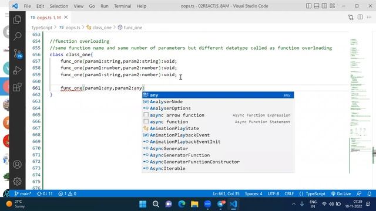
Task: Close the oops.ts editor tab
Action: (66, 17)
